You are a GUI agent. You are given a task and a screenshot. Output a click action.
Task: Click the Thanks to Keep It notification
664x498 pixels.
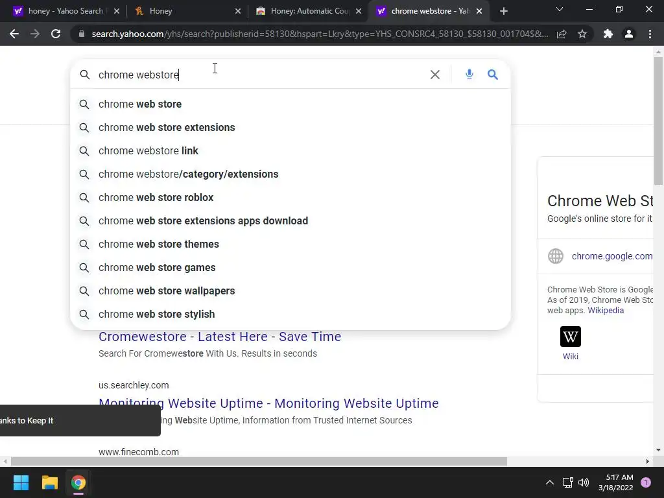click(80, 420)
